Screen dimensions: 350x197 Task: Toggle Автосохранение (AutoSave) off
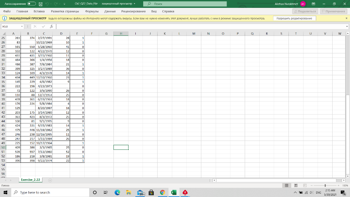click(31, 4)
